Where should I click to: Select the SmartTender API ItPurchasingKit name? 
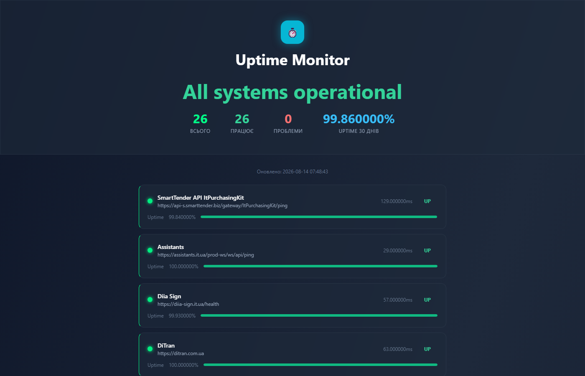201,198
